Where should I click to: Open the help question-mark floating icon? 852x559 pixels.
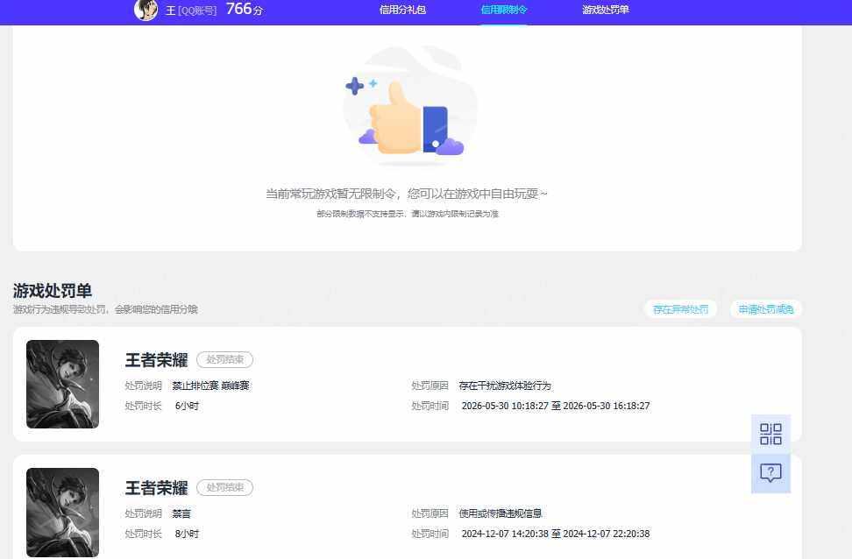pos(770,473)
